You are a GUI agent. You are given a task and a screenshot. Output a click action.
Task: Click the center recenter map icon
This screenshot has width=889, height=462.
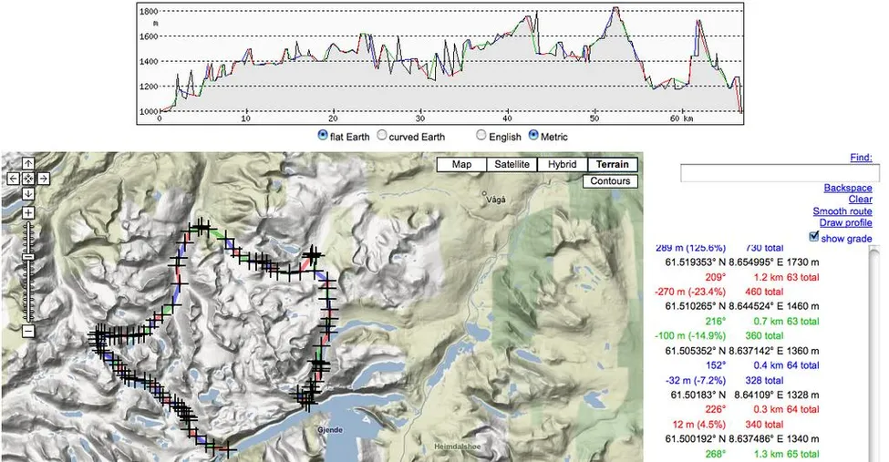(x=29, y=179)
